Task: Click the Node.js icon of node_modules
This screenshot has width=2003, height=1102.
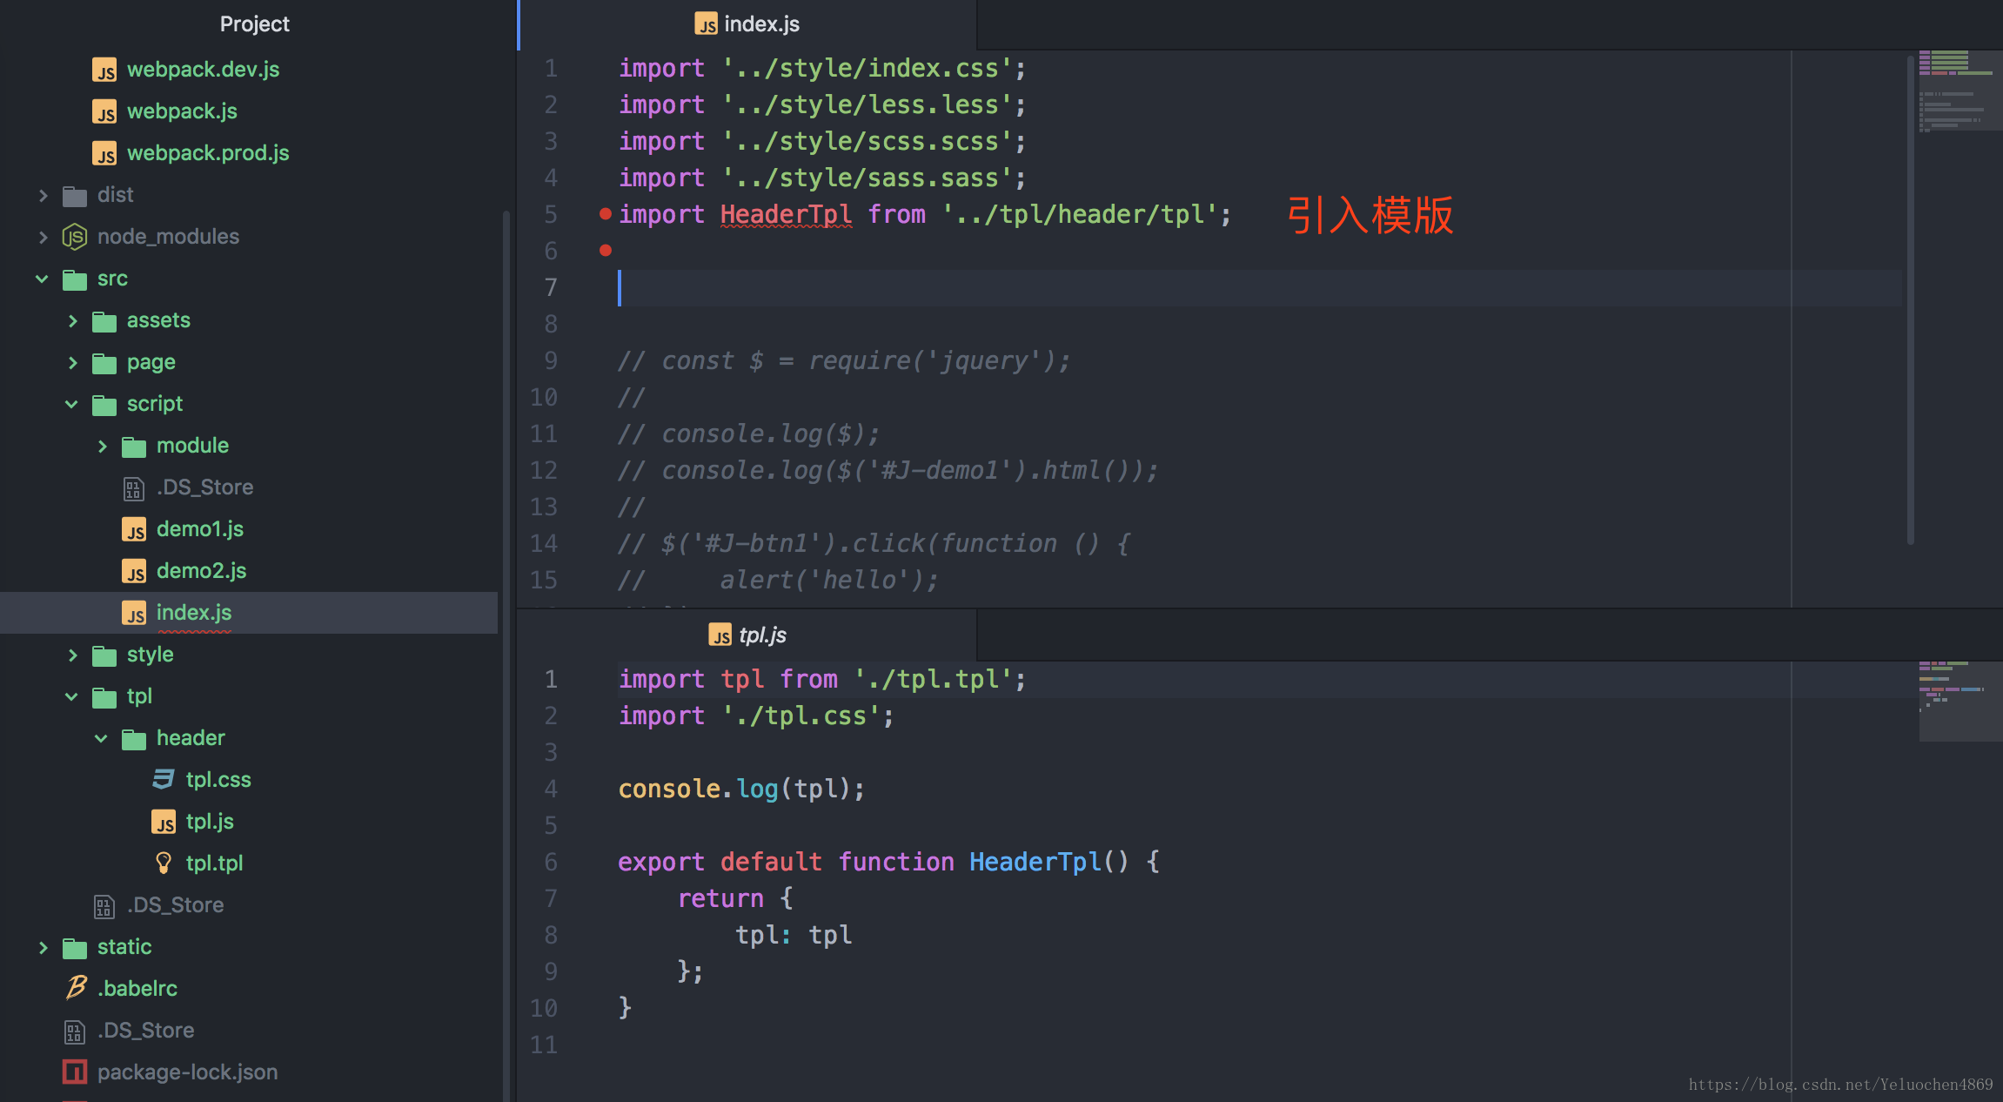Action: click(75, 237)
